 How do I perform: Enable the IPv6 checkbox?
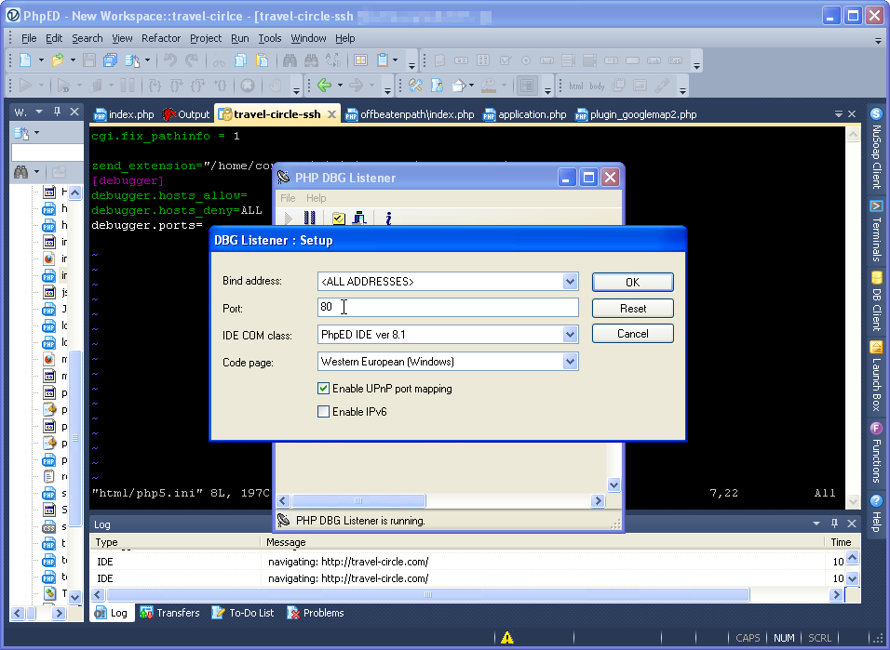tap(324, 412)
